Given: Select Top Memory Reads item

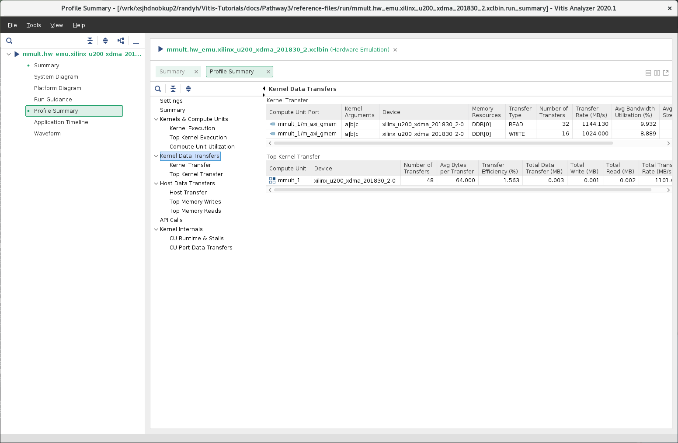Looking at the screenshot, I should point(195,211).
